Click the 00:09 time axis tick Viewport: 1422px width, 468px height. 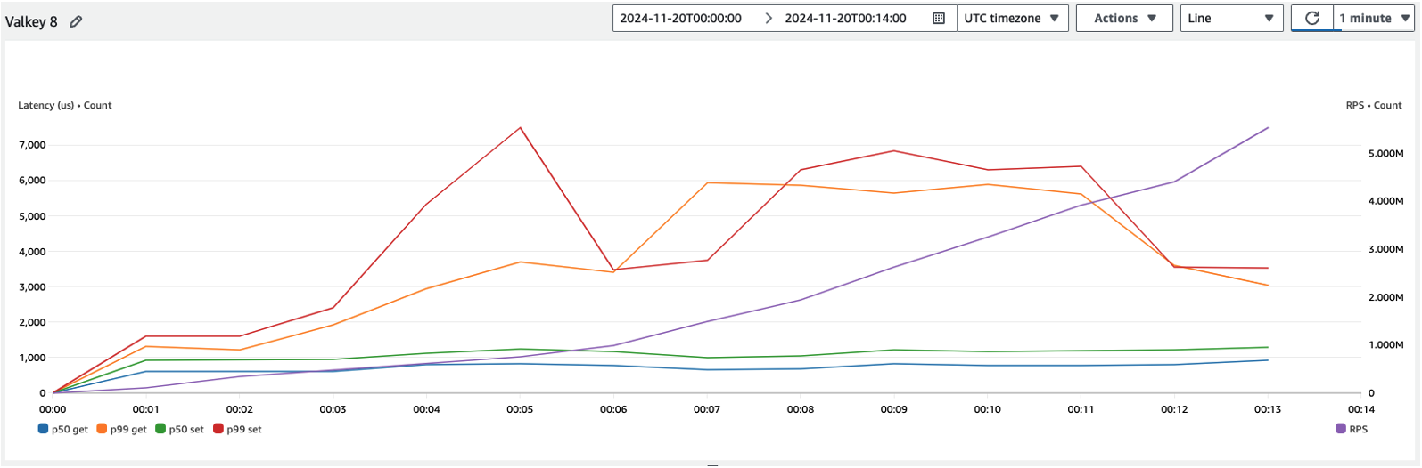tap(894, 409)
